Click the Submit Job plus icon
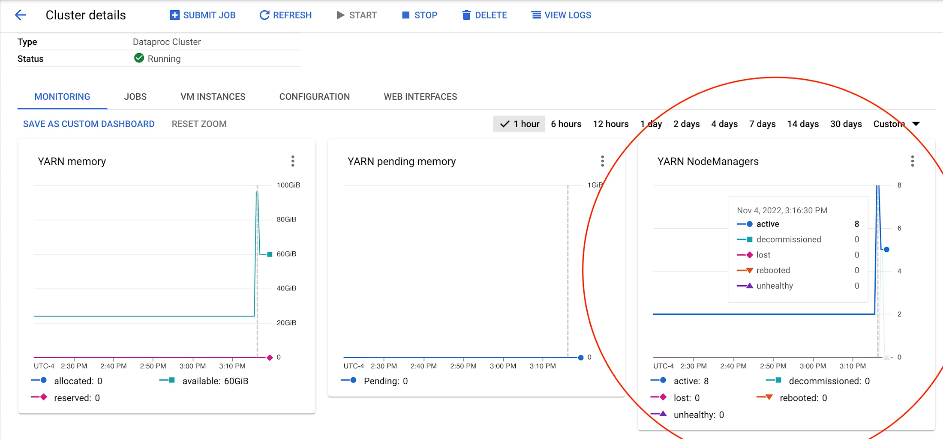This screenshot has width=943, height=439. (174, 15)
